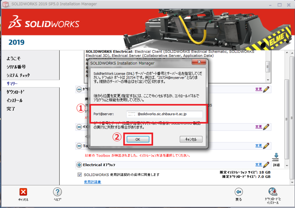Click the 詳細 details download-arrow icon
Viewport: 295px width, 208px height.
[276, 157]
